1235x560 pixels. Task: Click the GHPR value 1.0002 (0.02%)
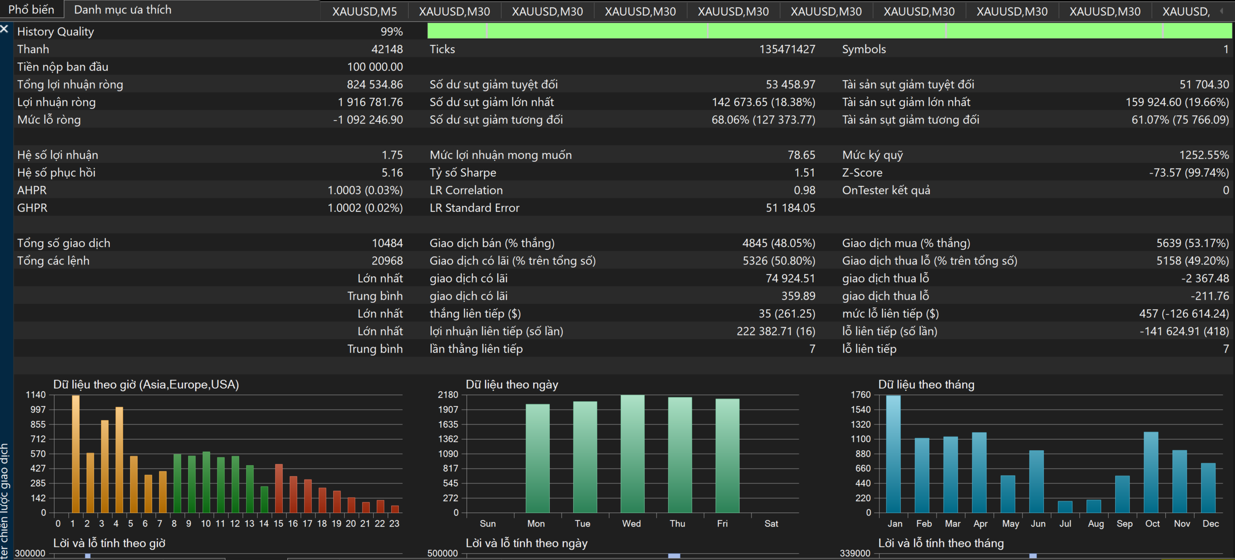point(365,208)
